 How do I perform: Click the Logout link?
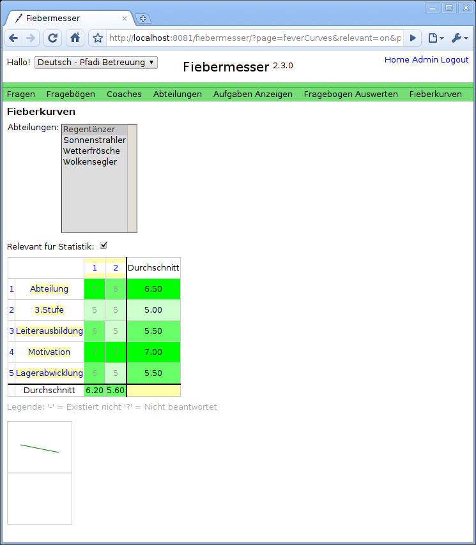(454, 59)
